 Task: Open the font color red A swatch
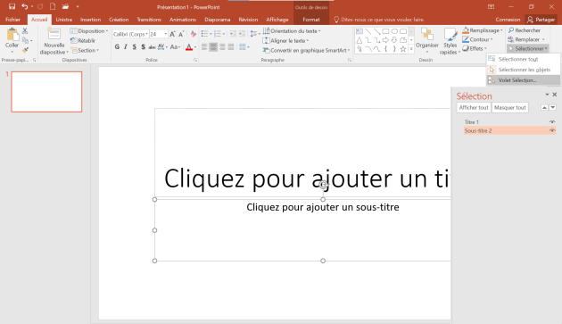(x=189, y=47)
